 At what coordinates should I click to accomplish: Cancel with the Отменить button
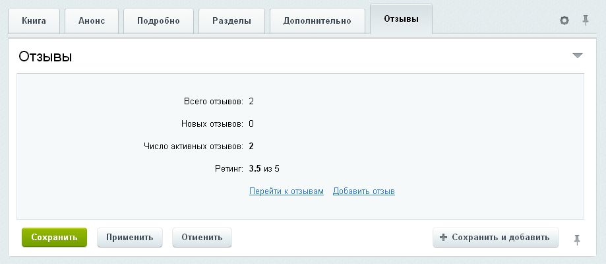point(202,238)
